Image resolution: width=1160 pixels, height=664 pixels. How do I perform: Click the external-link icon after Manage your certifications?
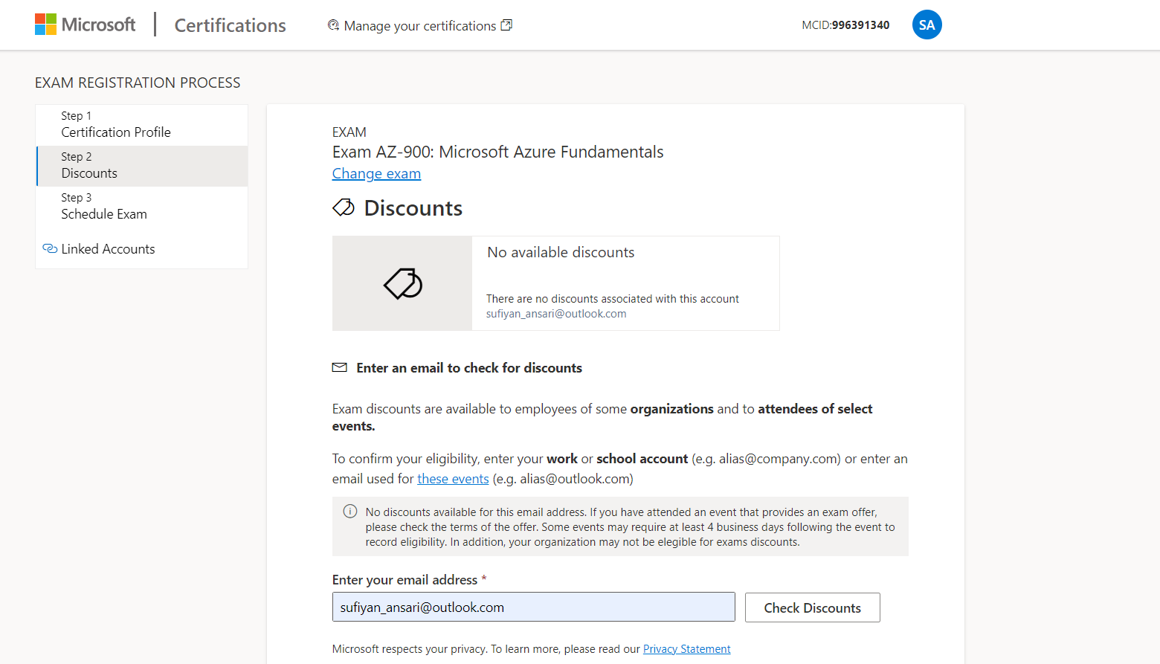(x=506, y=25)
